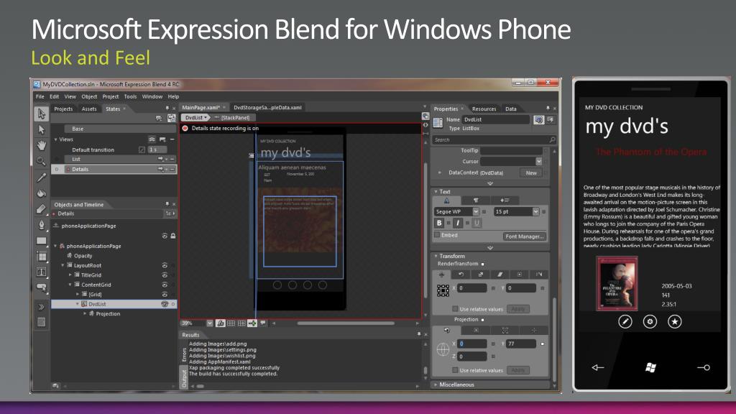Open the DvdStorageSa...pleData.xaml document tab
The height and width of the screenshot is (414, 736).
[267, 108]
